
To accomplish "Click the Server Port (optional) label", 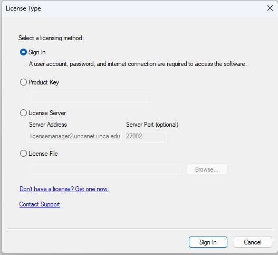I will [x=152, y=125].
